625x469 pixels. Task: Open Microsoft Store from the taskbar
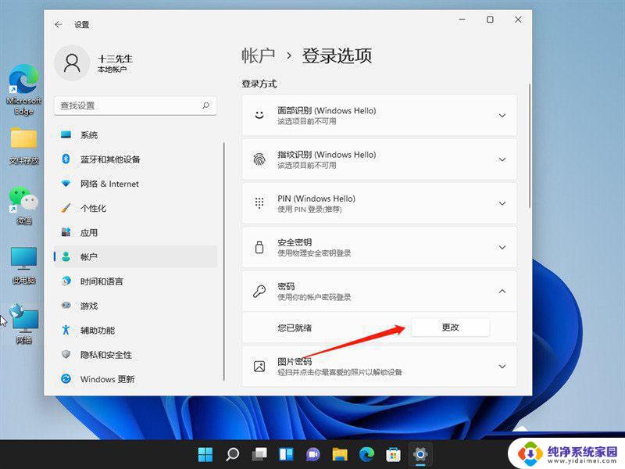(x=394, y=454)
